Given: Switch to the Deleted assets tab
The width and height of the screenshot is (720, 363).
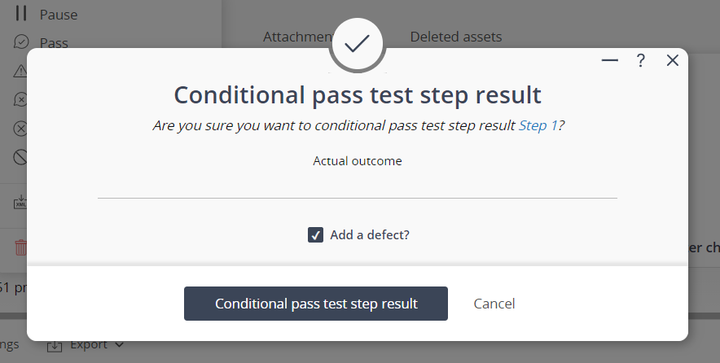Looking at the screenshot, I should (x=456, y=37).
